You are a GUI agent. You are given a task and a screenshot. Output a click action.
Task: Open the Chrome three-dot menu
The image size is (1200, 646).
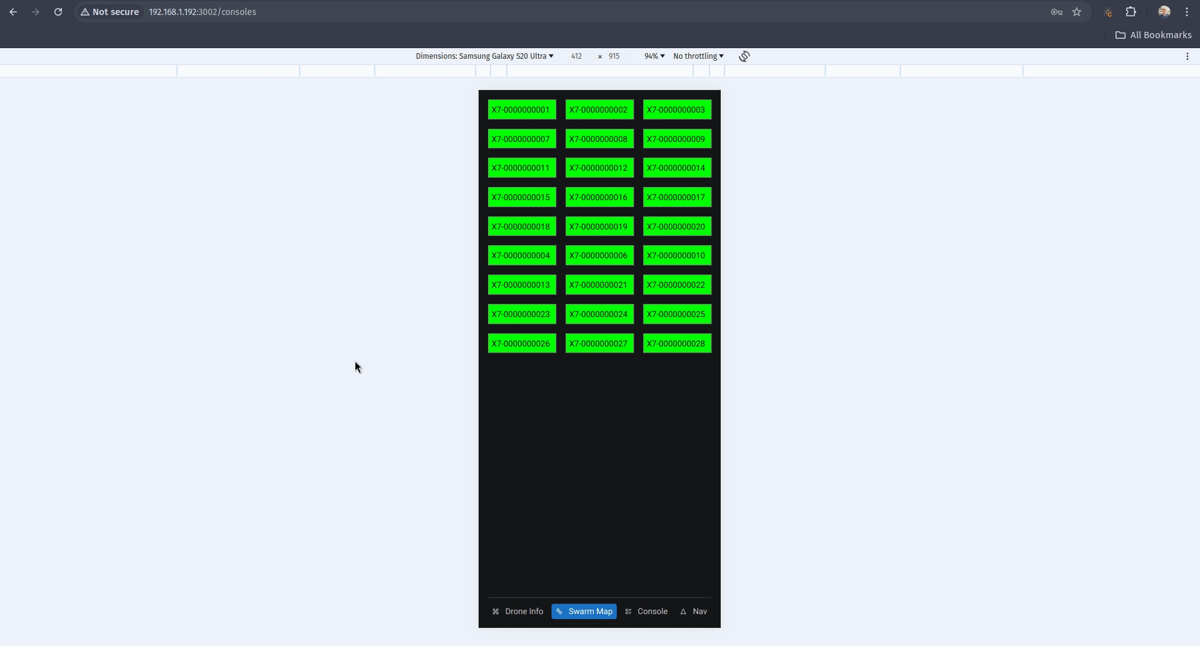[x=1187, y=12]
